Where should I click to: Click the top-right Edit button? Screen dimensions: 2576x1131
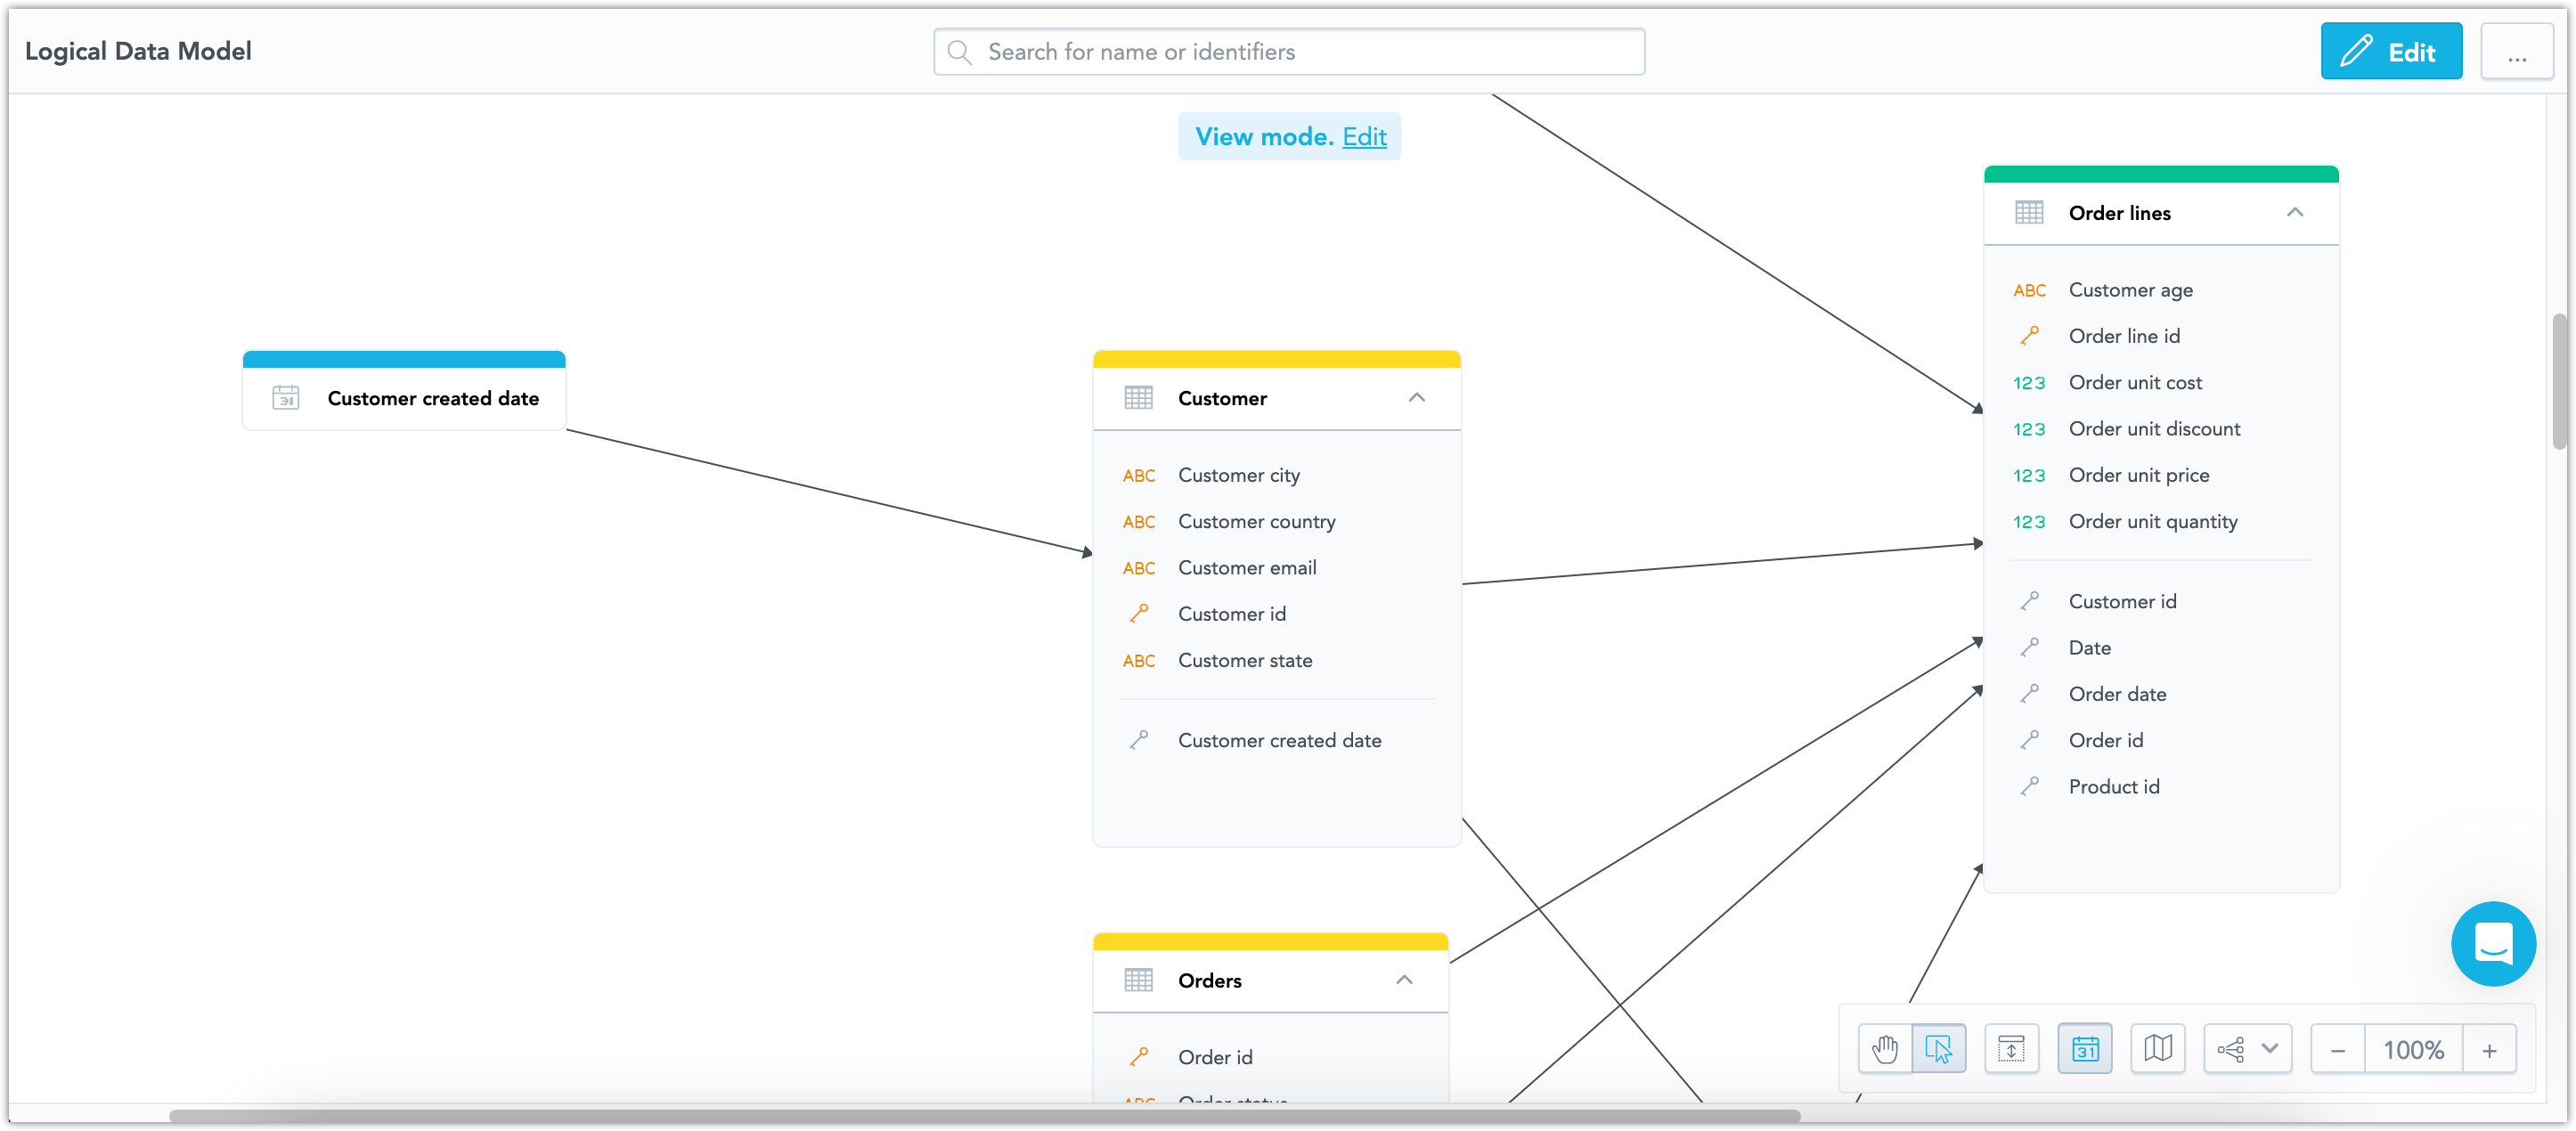(x=2389, y=51)
